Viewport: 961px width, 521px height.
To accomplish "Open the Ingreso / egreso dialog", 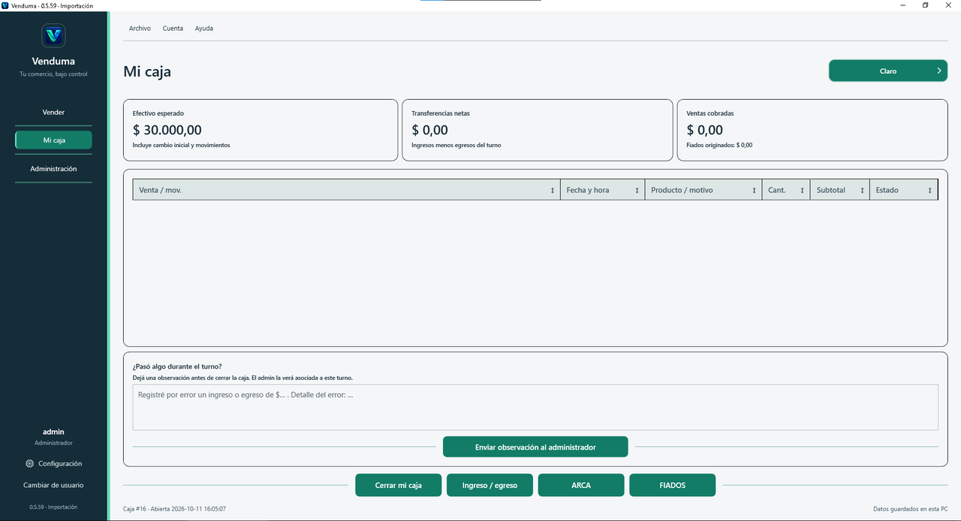I will pyautogui.click(x=490, y=485).
